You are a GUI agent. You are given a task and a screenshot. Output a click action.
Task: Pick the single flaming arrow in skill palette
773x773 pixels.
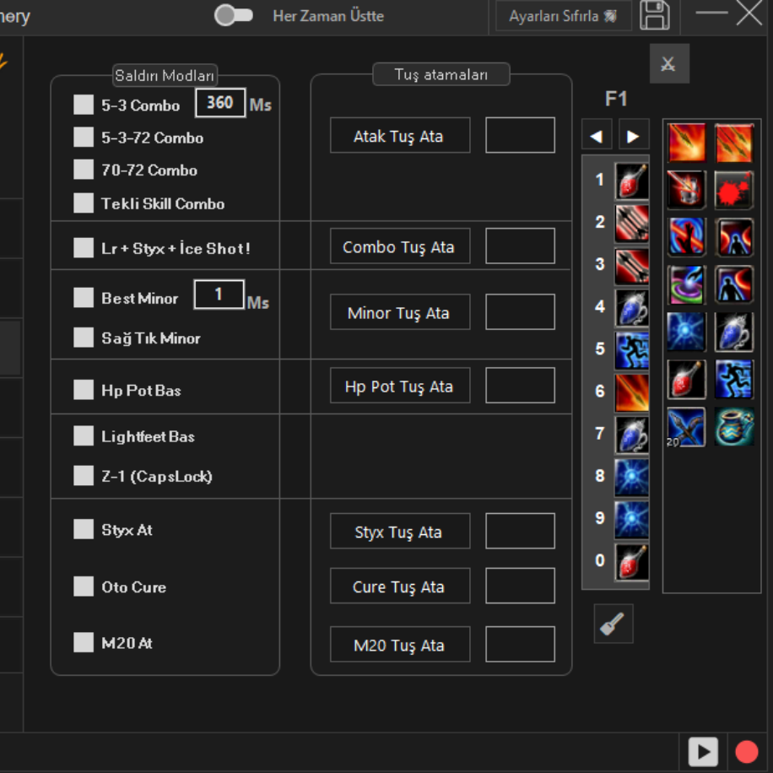pos(686,143)
